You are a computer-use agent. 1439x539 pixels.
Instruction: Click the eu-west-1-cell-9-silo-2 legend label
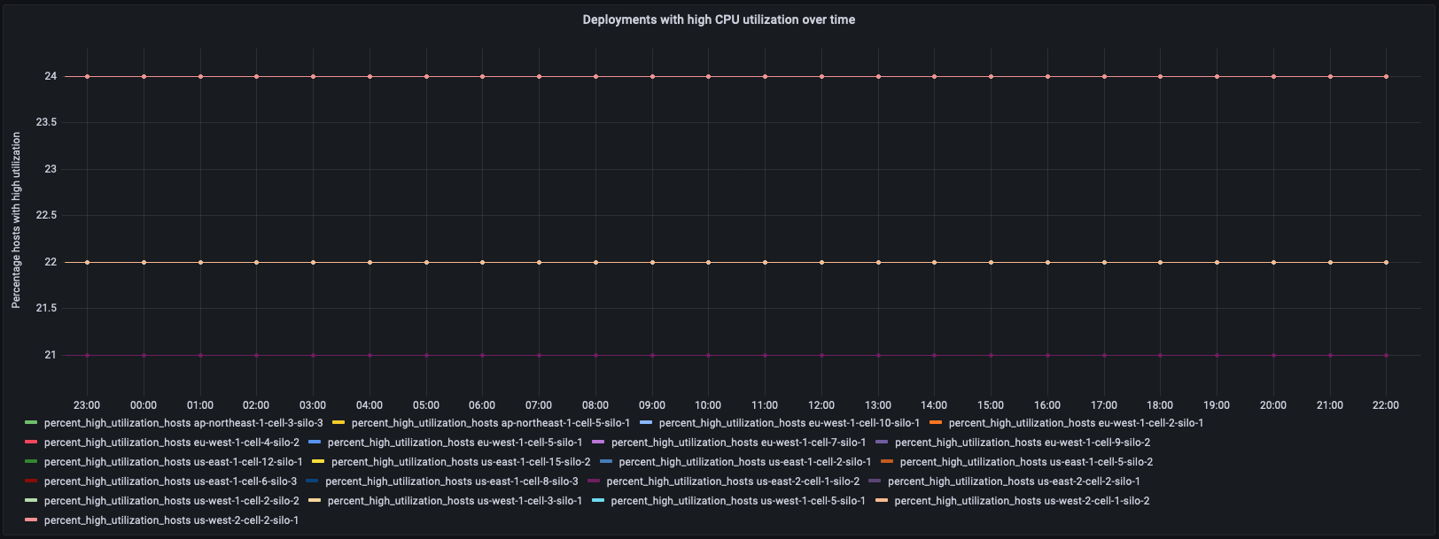tap(1022, 443)
